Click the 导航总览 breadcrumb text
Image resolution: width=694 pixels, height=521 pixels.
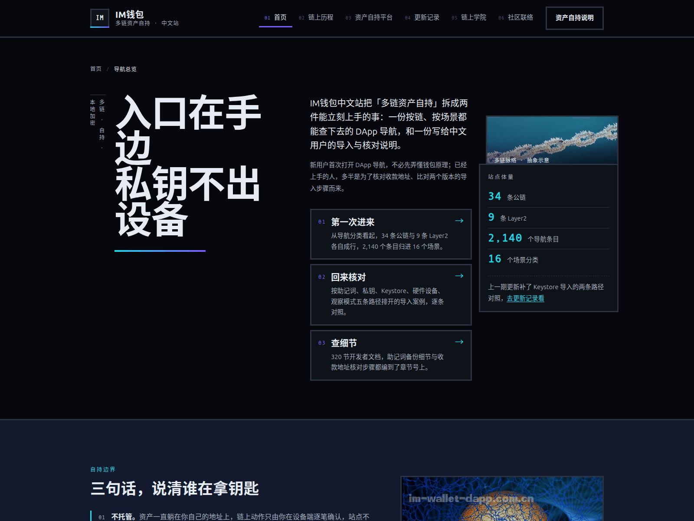coord(125,69)
